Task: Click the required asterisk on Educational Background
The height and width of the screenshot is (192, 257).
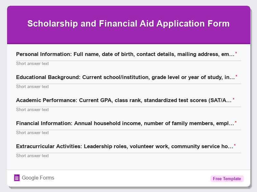Action: tap(236, 76)
